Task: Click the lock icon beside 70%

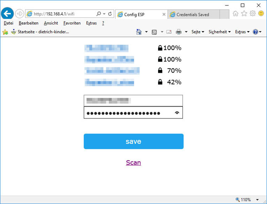Action: [x=160, y=70]
